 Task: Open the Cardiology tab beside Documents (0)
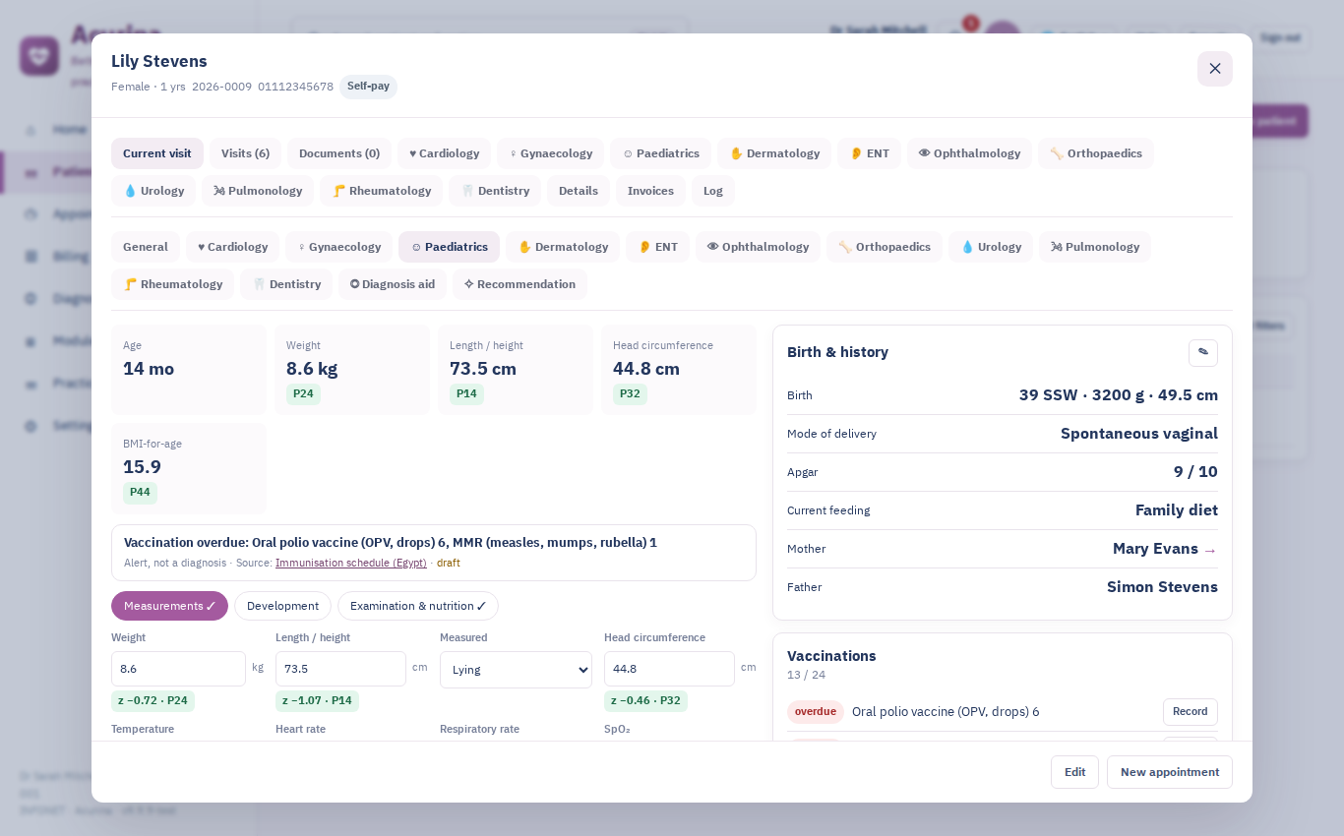[444, 153]
